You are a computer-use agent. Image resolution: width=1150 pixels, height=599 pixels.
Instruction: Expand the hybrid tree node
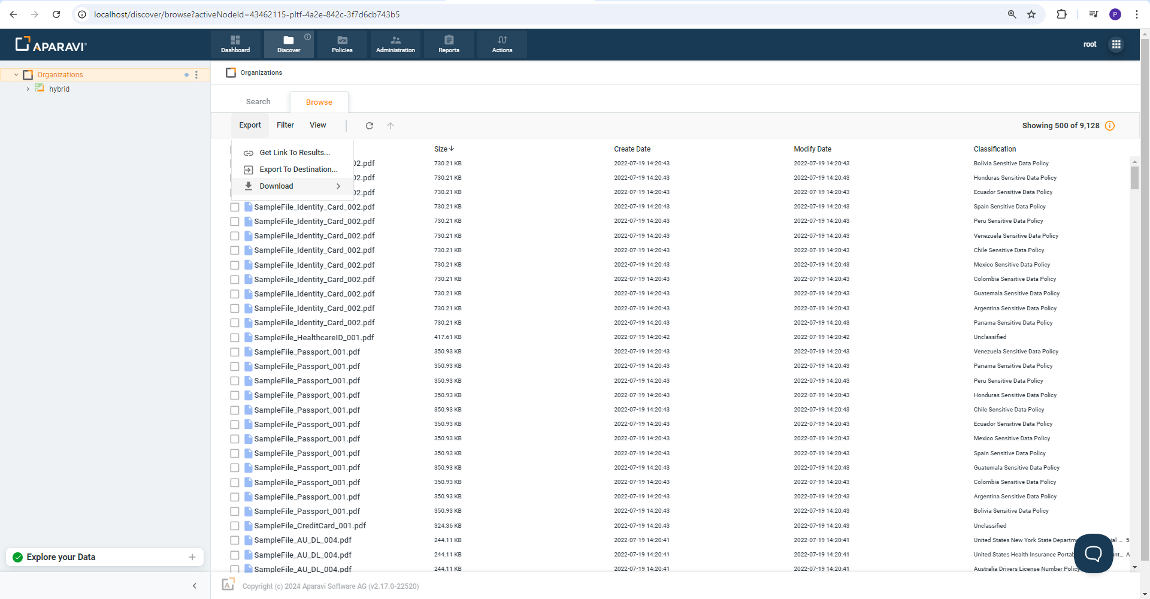click(x=28, y=89)
